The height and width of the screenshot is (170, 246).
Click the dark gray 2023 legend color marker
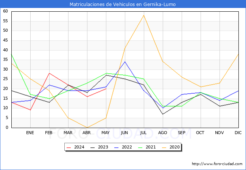pos(93,147)
